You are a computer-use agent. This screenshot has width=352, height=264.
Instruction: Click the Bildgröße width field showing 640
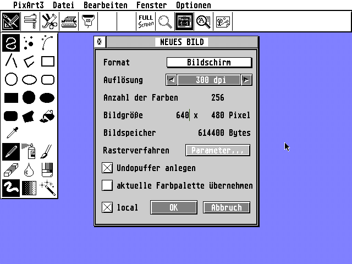[183, 116]
